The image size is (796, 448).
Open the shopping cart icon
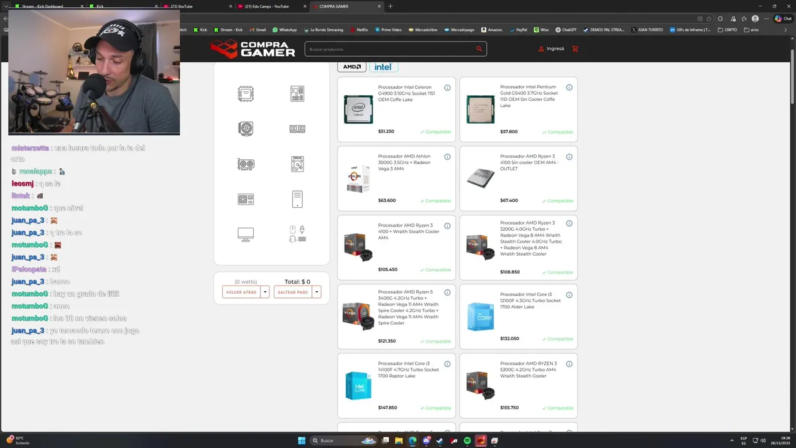(575, 49)
